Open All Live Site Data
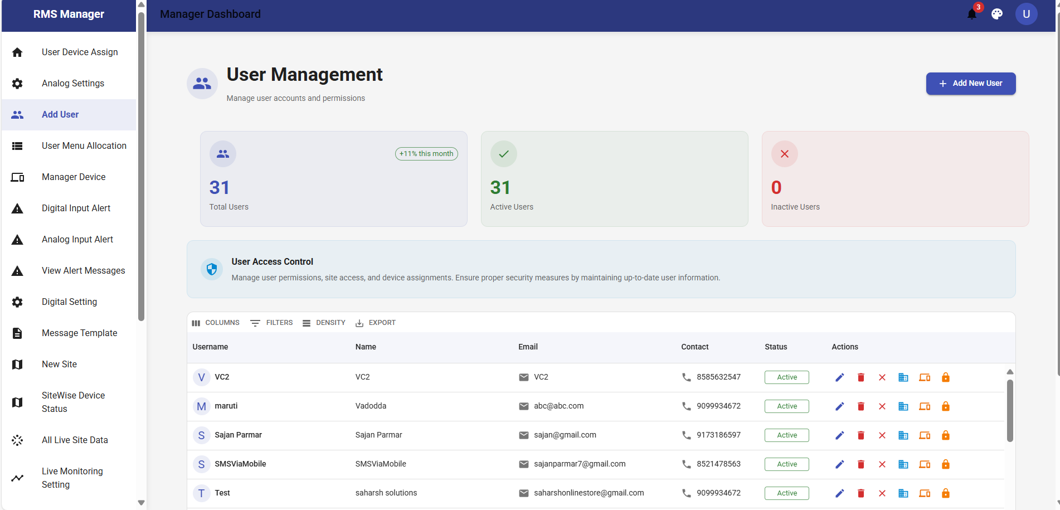This screenshot has height=510, width=1060. (x=69, y=440)
